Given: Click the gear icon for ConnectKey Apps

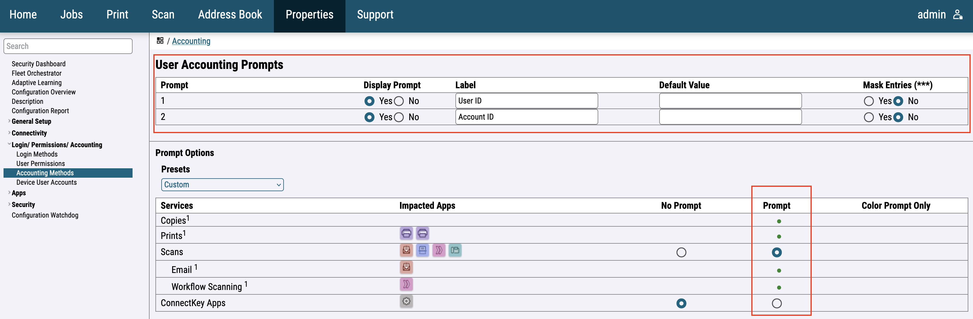Looking at the screenshot, I should (406, 301).
